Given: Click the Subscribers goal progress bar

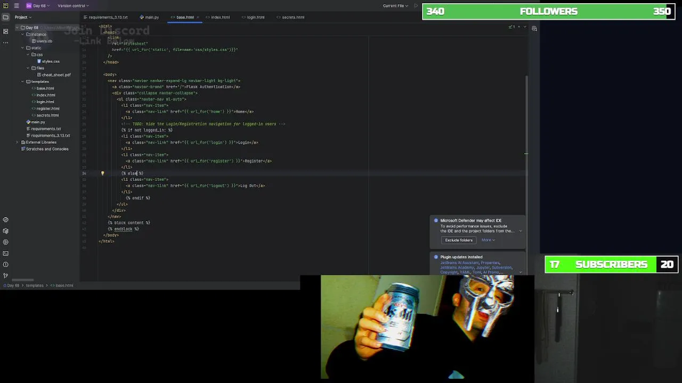Looking at the screenshot, I should click(x=611, y=264).
